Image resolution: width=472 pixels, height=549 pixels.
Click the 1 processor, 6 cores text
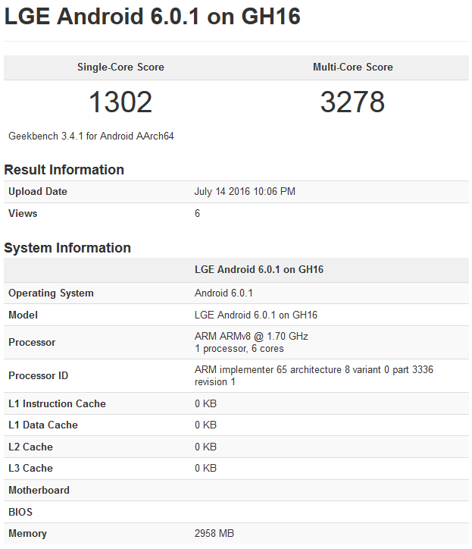point(239,348)
